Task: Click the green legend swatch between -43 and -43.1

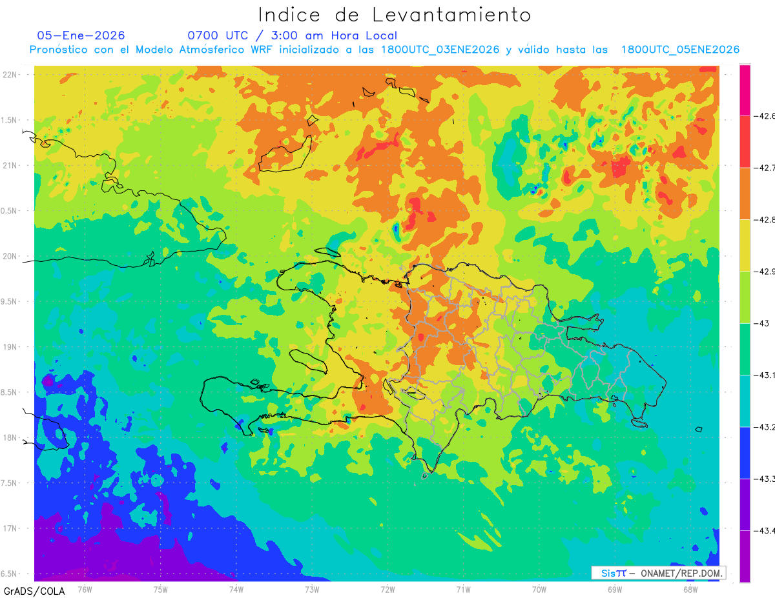Action: (745, 349)
